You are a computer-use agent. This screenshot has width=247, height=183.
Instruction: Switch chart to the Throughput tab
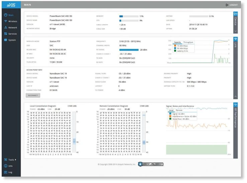click(189, 42)
